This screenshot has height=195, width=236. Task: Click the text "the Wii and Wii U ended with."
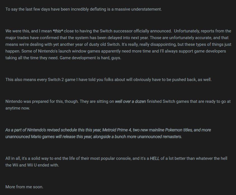point(32,165)
